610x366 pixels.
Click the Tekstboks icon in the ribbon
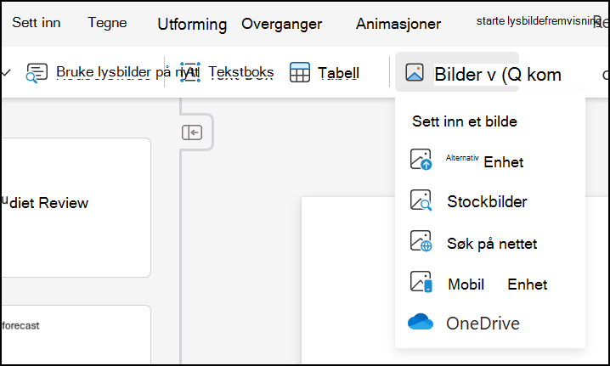click(x=190, y=72)
